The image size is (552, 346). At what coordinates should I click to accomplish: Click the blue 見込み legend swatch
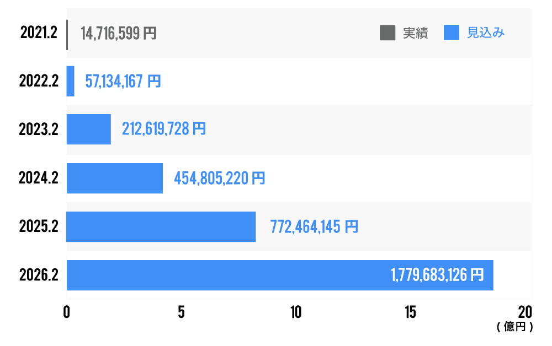coord(452,33)
